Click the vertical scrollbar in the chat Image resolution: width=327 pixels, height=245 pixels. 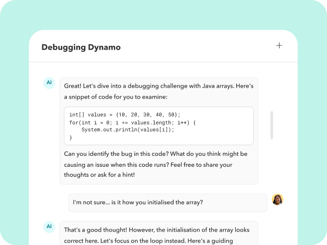[x=272, y=124]
